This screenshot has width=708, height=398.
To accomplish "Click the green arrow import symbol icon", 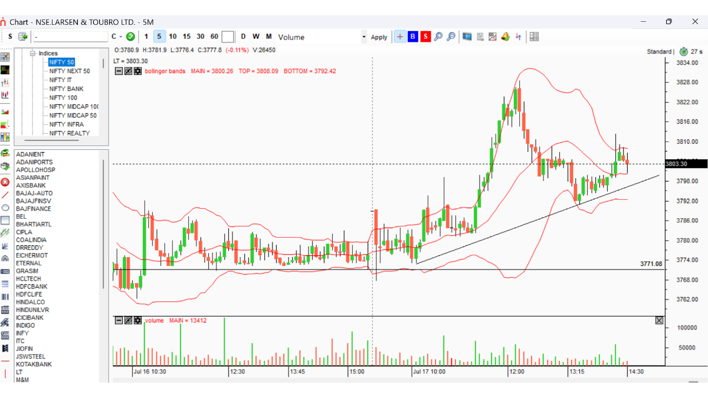I will pos(23,37).
